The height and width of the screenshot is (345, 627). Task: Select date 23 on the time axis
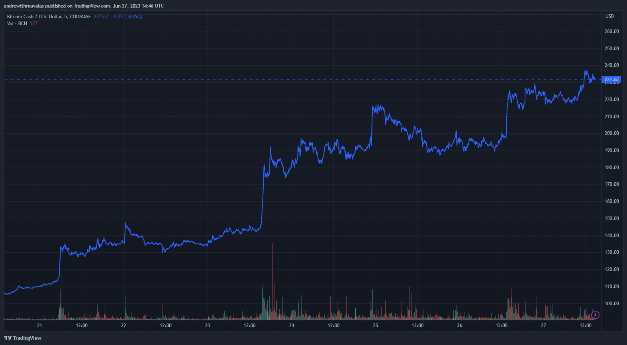point(208,326)
